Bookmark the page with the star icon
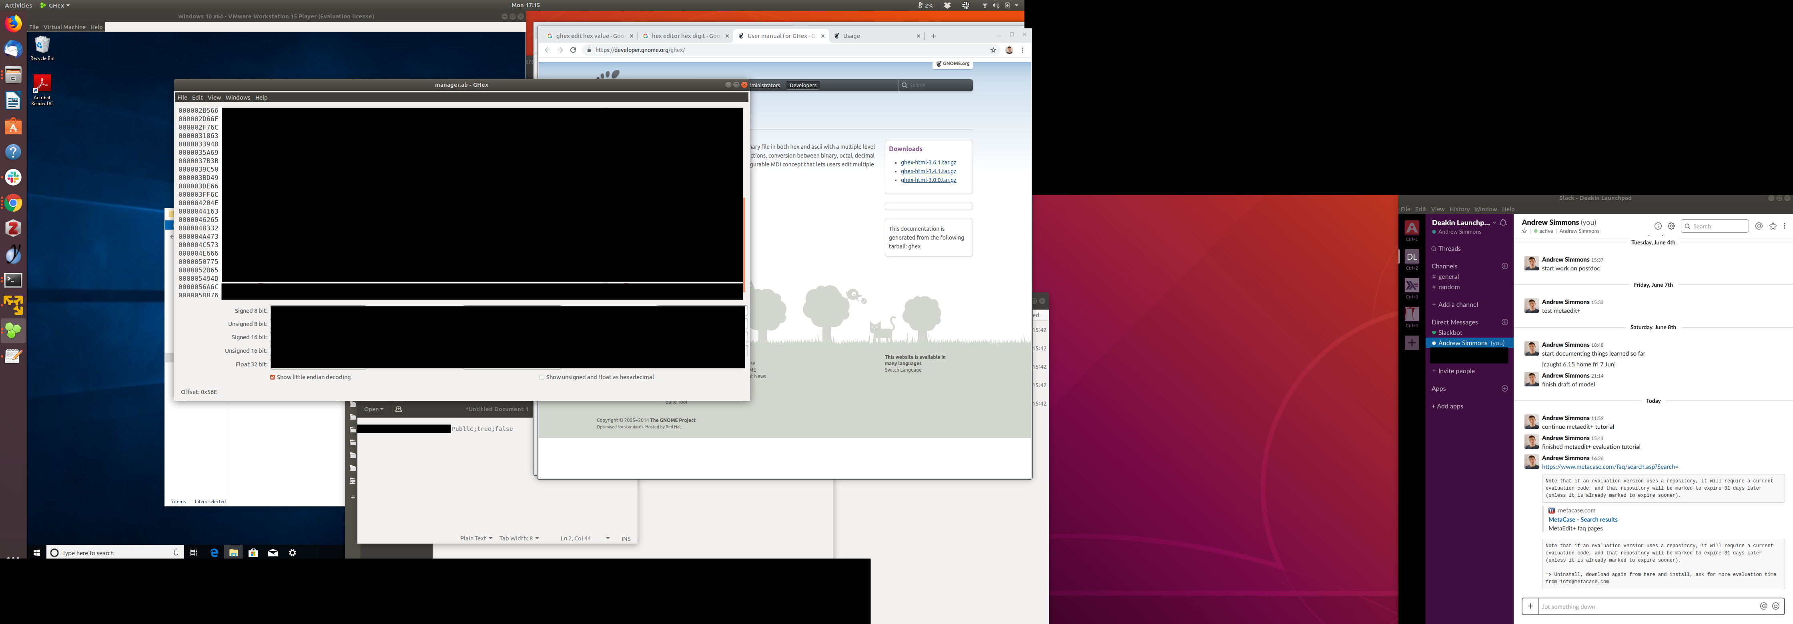 click(993, 50)
